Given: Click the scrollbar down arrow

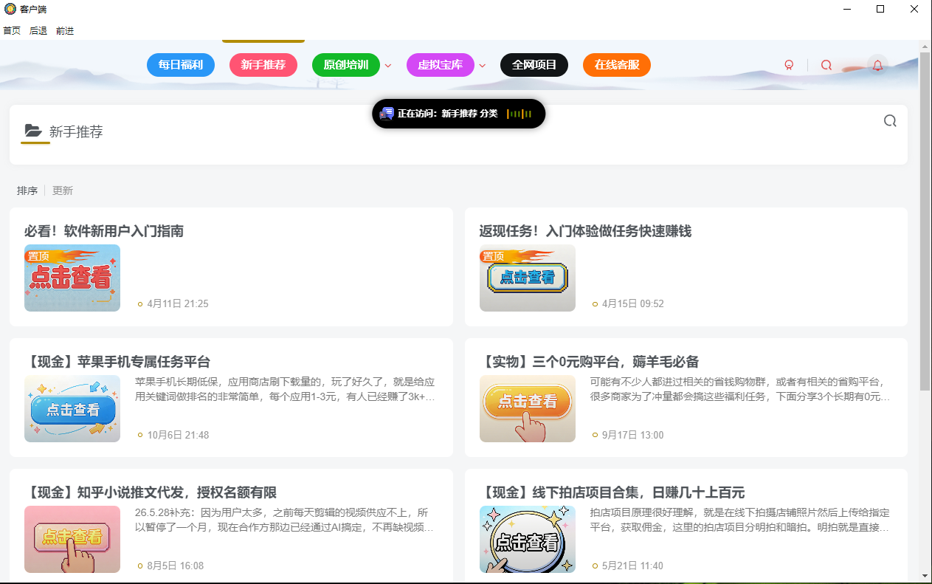Looking at the screenshot, I should (925, 575).
